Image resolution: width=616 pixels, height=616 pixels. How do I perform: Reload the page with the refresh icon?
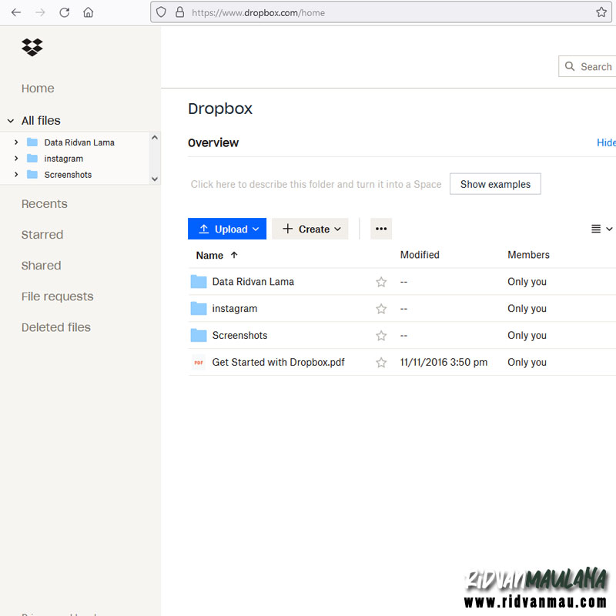click(65, 12)
